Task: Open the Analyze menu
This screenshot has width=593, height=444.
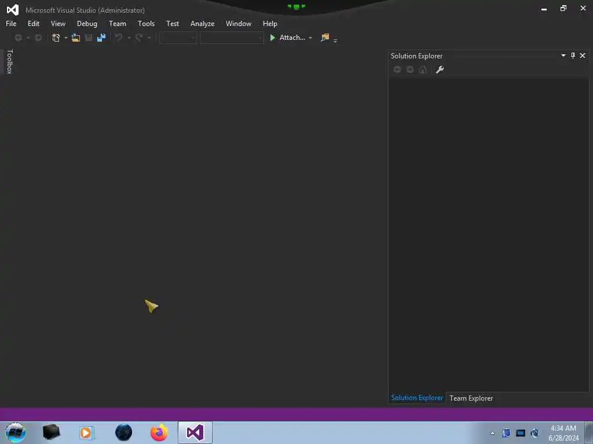Action: (202, 23)
